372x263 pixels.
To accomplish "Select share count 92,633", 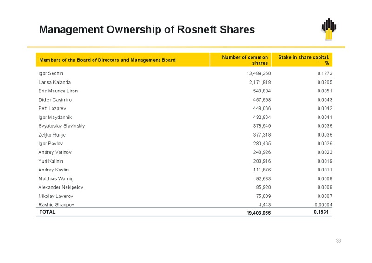I will (263, 178).
